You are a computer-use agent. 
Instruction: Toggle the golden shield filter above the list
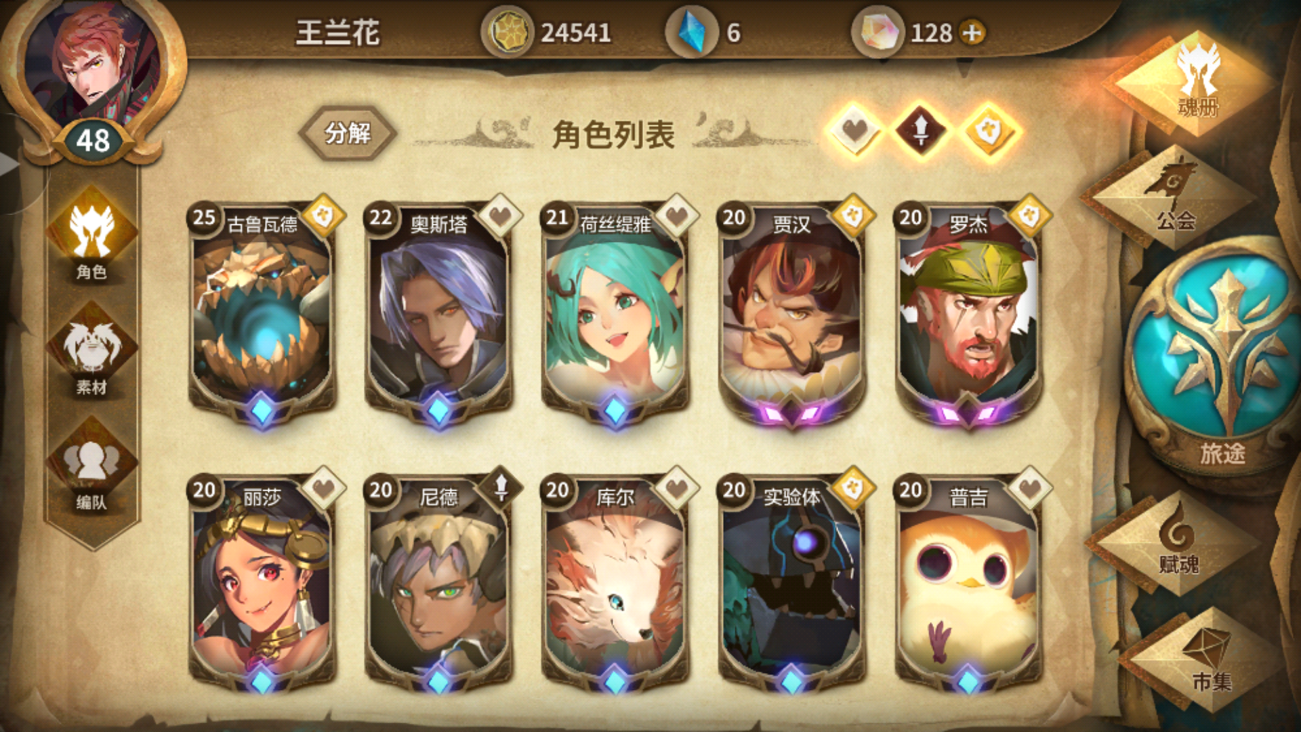point(989,129)
